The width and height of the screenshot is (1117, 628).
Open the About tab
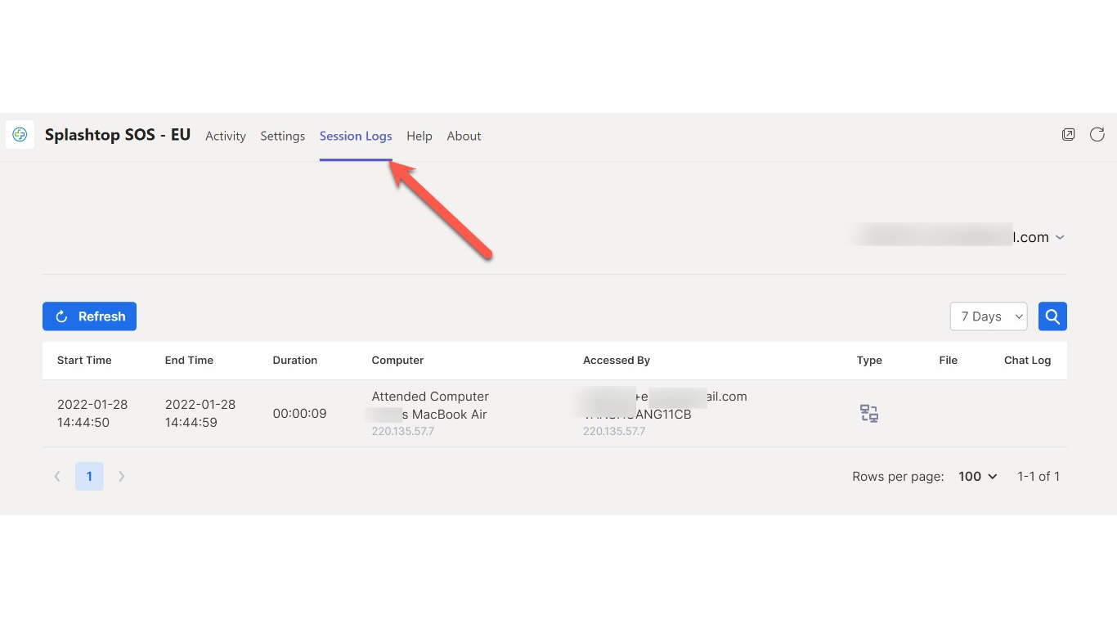pos(464,137)
